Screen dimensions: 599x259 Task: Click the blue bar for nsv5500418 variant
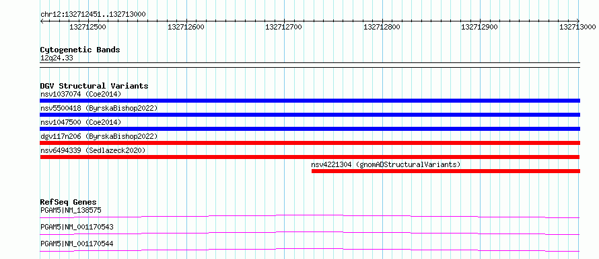(x=310, y=115)
